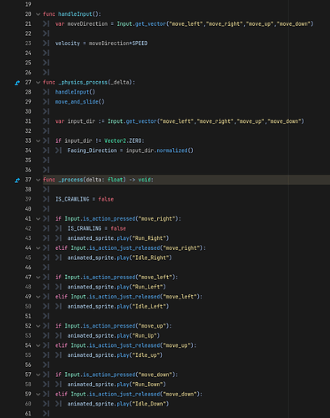Screen dimensions: 330x418
Task: Click on handleInput in the func declaration
Action: pyautogui.click(x=75, y=14)
